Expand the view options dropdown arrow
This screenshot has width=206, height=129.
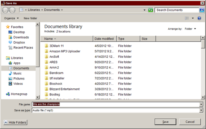(x=193, y=18)
